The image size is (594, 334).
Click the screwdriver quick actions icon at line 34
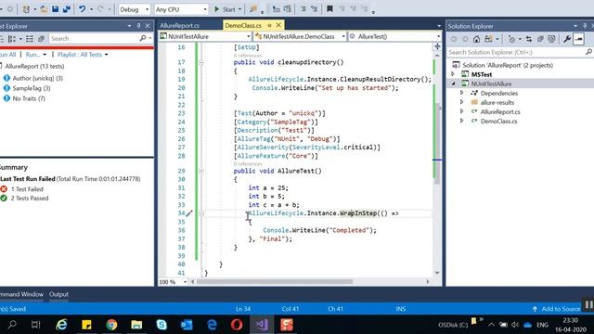(189, 213)
